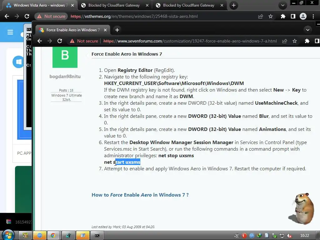Click the 'Force Enable Aero in Windows 7' post title
Viewport: 320px width, 240px height.
[x=127, y=54]
